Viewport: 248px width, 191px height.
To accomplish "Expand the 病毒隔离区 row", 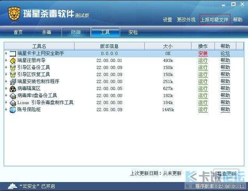I will pos(6,88).
